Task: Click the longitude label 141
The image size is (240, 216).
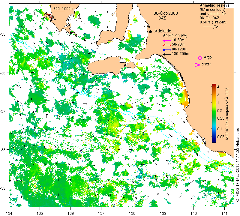Action: [x=224, y=213]
